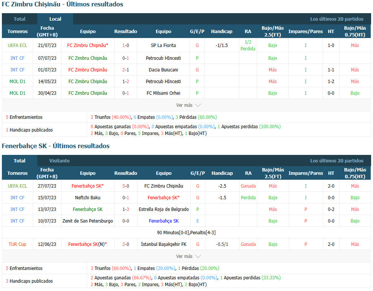The image size is (373, 291).
Task: Click HT score 1-2 in 14/05/23 row
Action: point(331,82)
